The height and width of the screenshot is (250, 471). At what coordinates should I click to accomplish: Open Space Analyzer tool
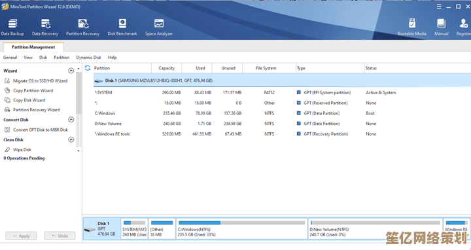coord(159,27)
